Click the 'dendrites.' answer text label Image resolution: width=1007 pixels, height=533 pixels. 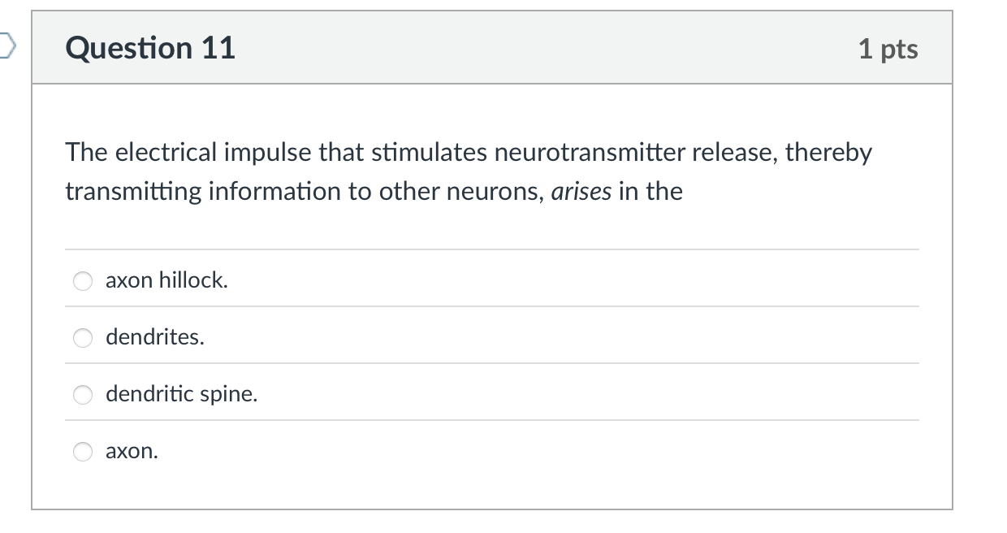[154, 337]
